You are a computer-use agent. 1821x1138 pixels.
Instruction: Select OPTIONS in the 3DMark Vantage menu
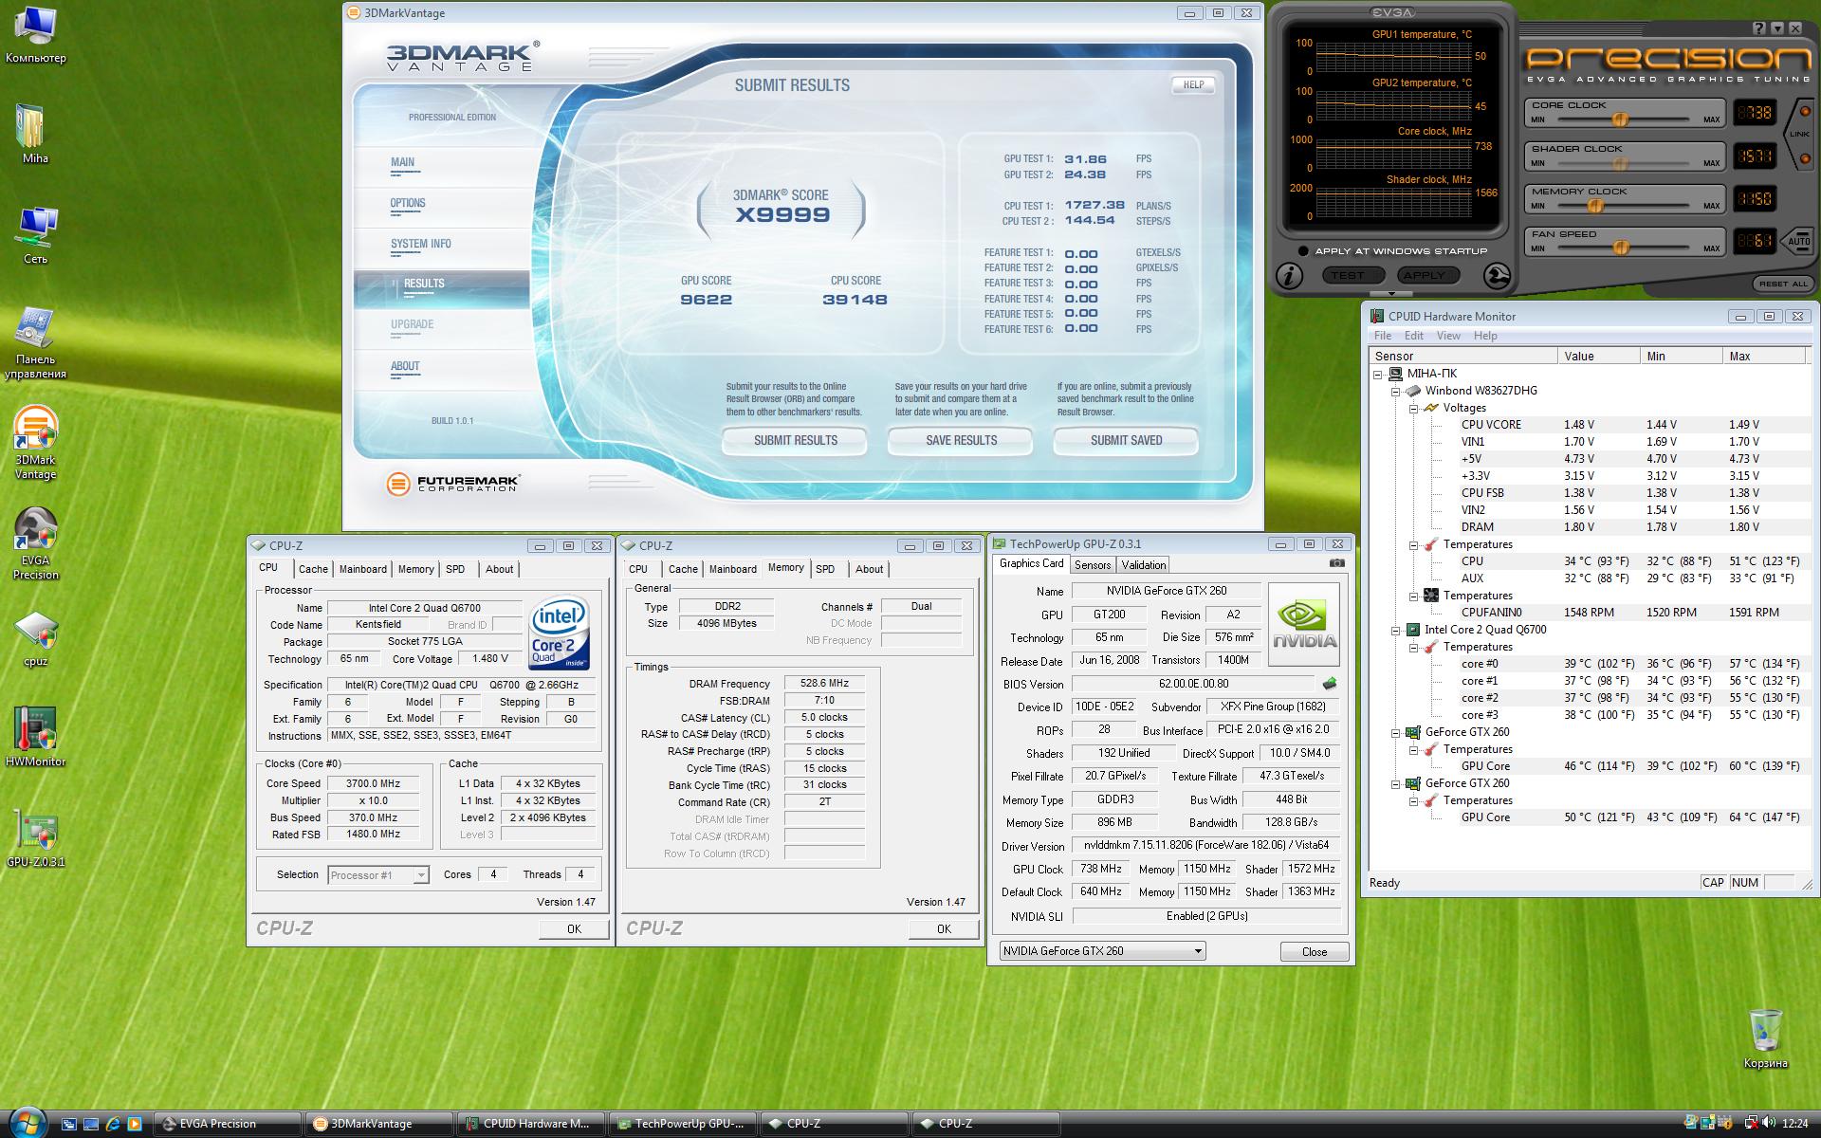408,203
